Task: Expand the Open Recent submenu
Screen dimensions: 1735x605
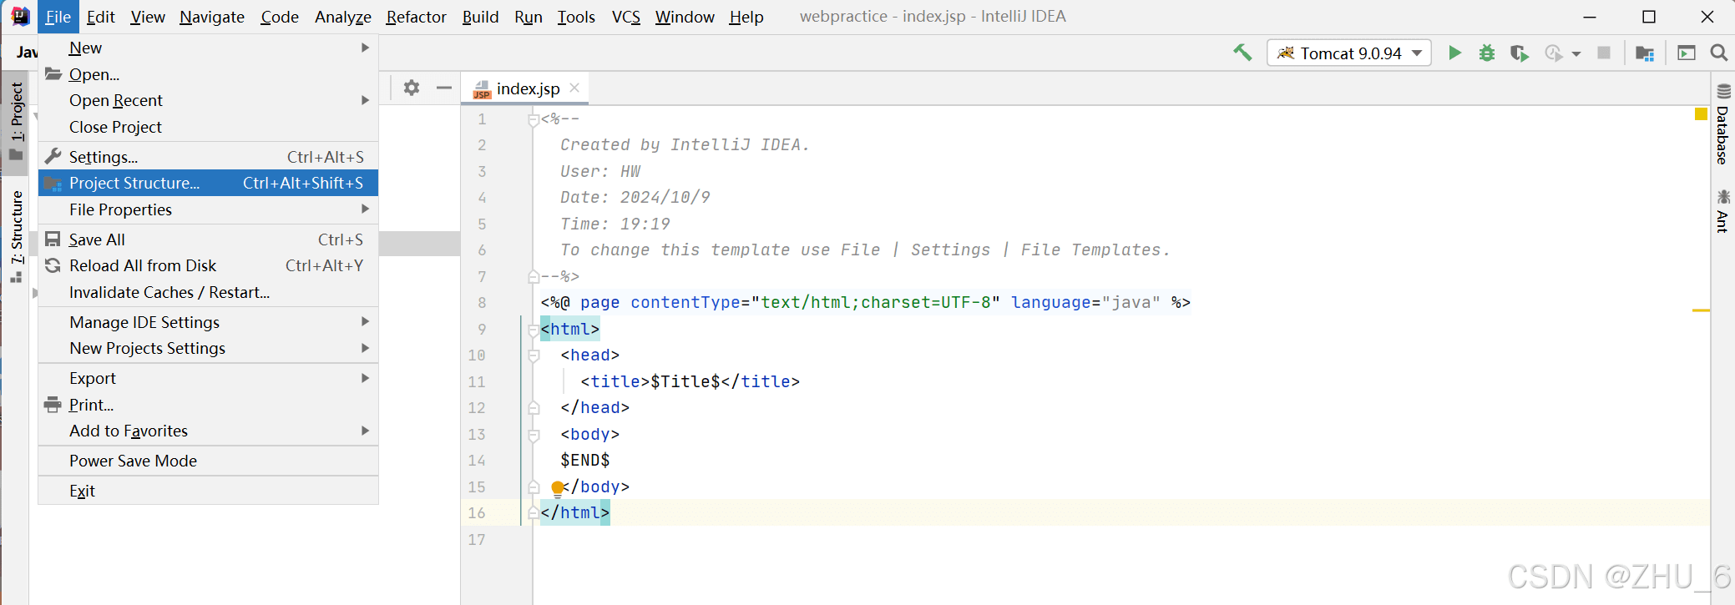Action: (116, 100)
